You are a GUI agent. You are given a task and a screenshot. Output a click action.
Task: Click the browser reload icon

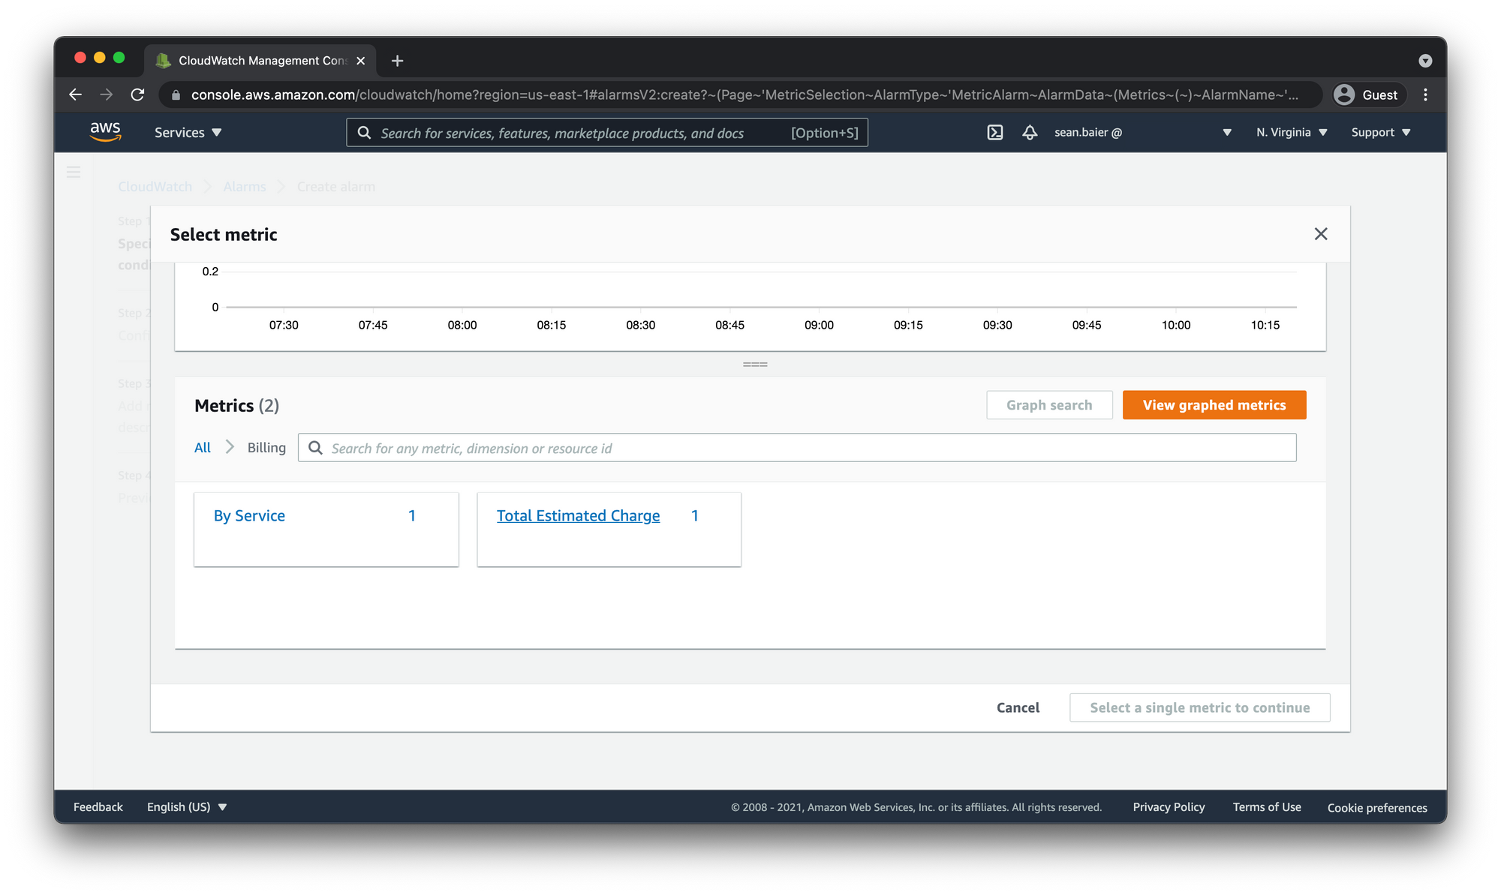coord(137,95)
